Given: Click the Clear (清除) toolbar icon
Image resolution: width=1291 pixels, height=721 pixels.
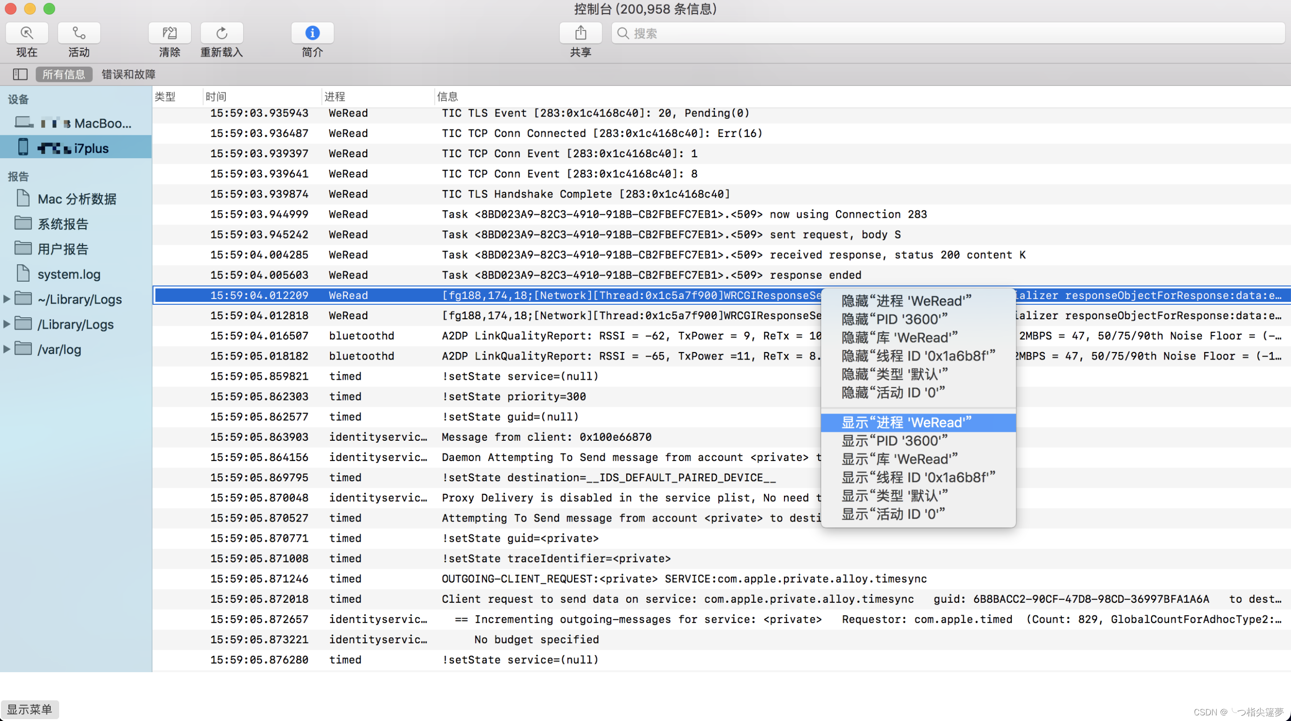Looking at the screenshot, I should pyautogui.click(x=169, y=33).
